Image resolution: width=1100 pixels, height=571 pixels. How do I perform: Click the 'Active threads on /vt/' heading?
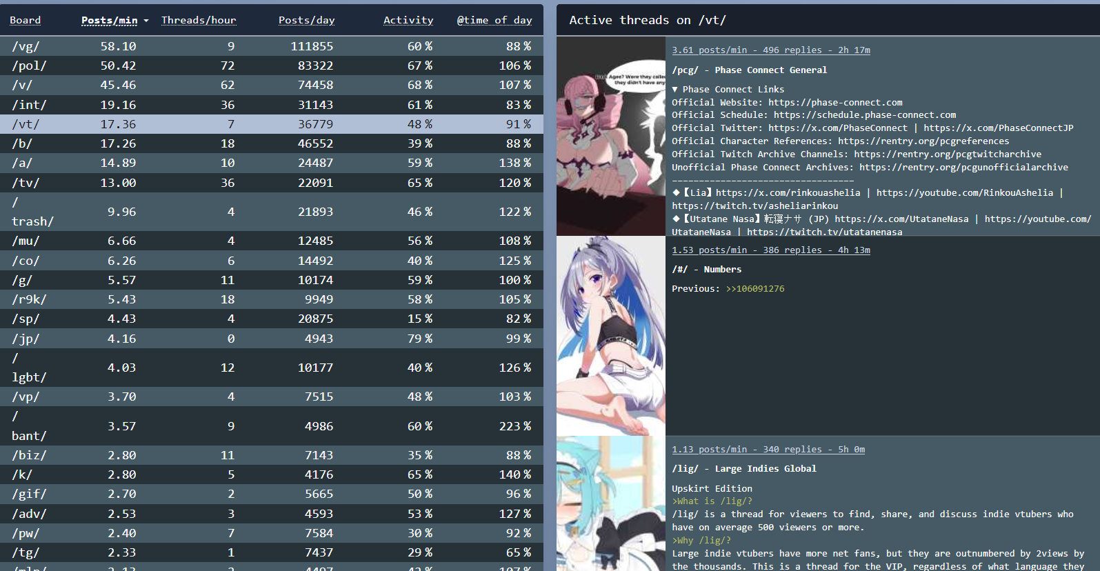[x=648, y=20]
